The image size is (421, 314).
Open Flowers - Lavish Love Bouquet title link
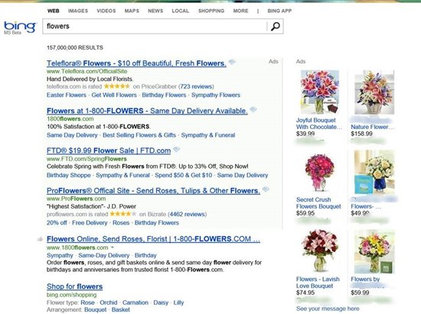(318, 283)
